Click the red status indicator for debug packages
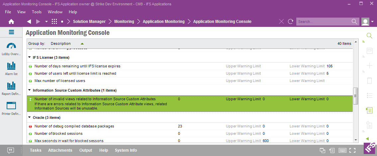Image resolution: width=377 pixels, height=156 pixels. pos(30,126)
